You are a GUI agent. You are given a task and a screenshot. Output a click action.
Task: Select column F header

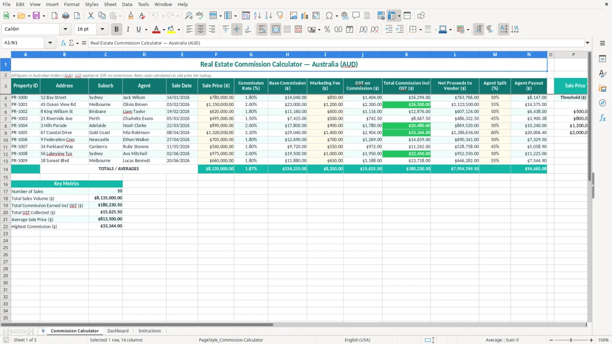(x=216, y=54)
